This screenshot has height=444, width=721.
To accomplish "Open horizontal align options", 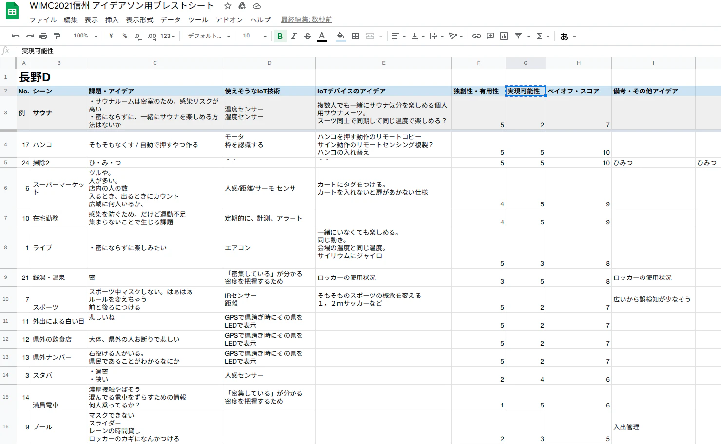I will (399, 36).
